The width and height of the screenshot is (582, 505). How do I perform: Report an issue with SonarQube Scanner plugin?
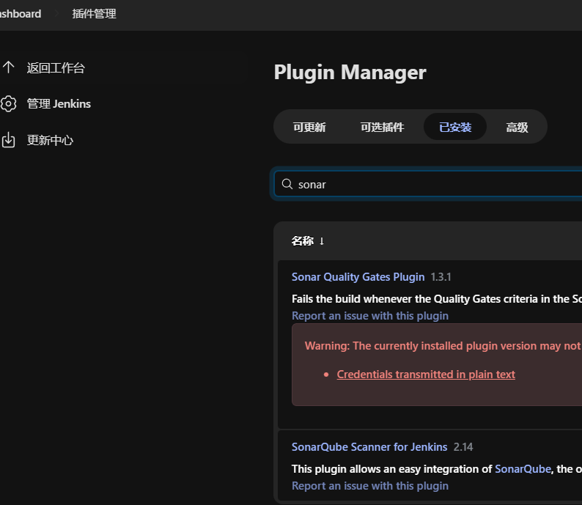pyautogui.click(x=369, y=486)
